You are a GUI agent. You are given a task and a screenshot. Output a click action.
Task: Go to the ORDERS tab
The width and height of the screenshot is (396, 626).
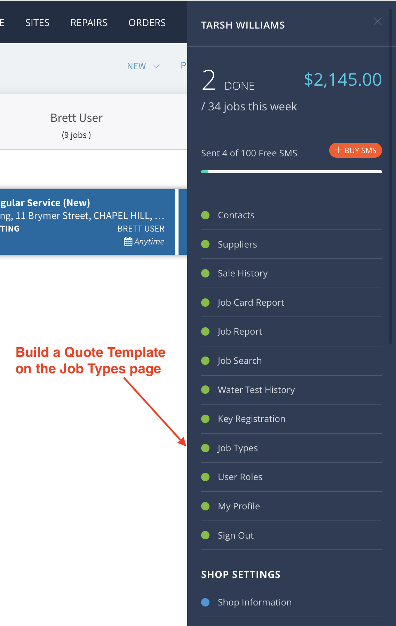tap(147, 23)
